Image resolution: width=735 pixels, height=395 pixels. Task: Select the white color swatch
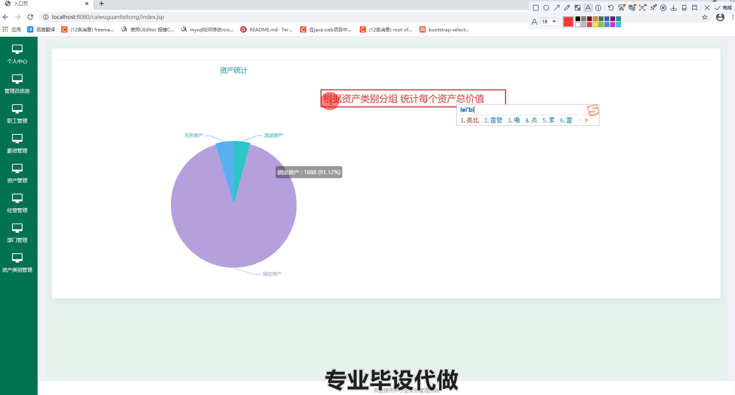coord(578,25)
